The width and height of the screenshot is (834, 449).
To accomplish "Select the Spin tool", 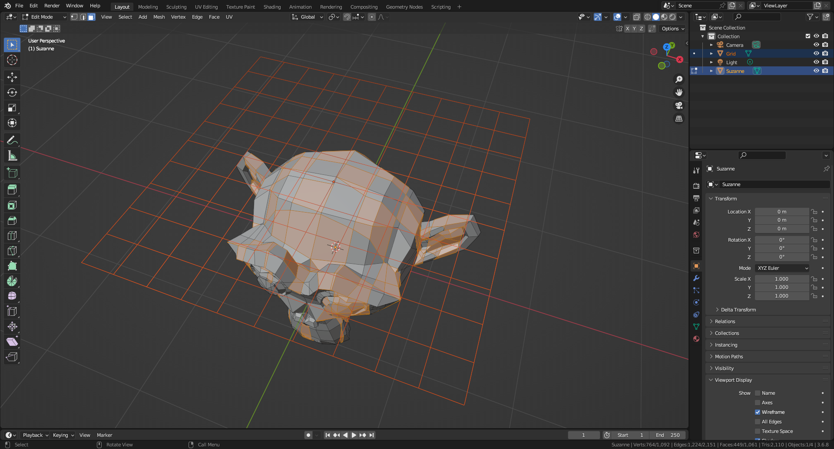I will click(12, 281).
